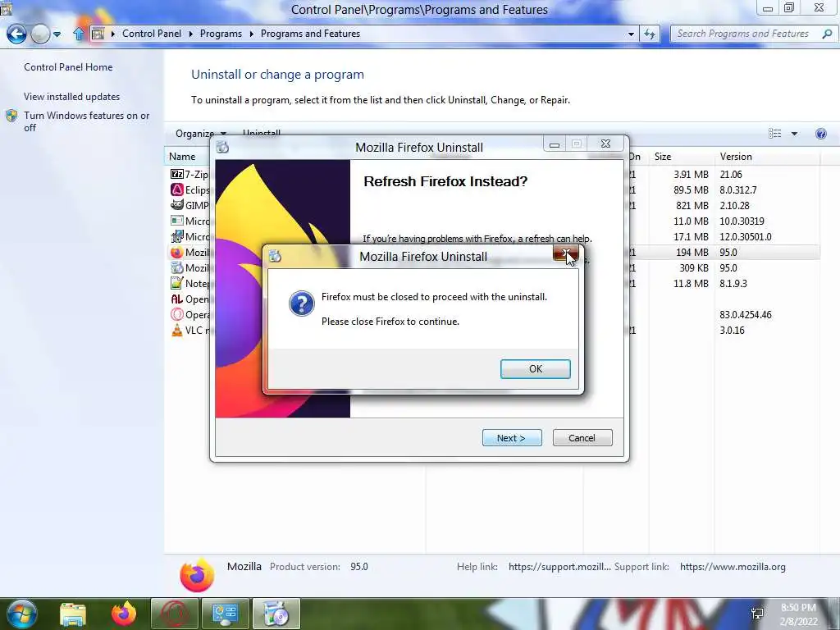Open File Explorer from the taskbar
The image size is (840, 630).
point(72,614)
